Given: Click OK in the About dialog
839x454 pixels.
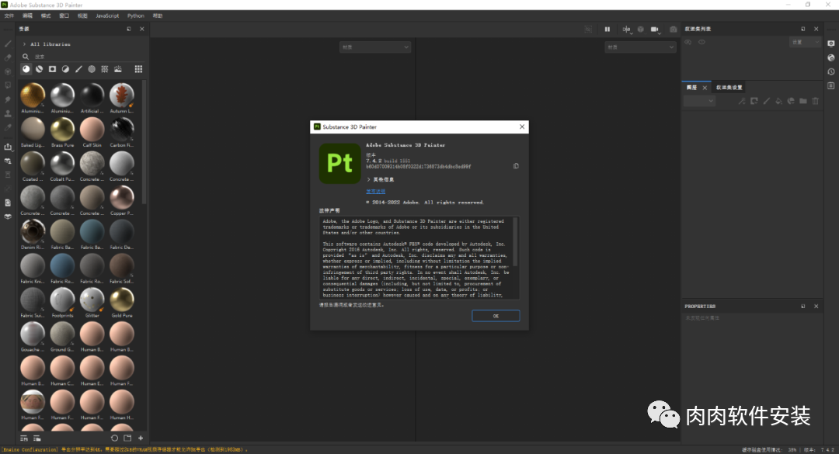Looking at the screenshot, I should [496, 316].
